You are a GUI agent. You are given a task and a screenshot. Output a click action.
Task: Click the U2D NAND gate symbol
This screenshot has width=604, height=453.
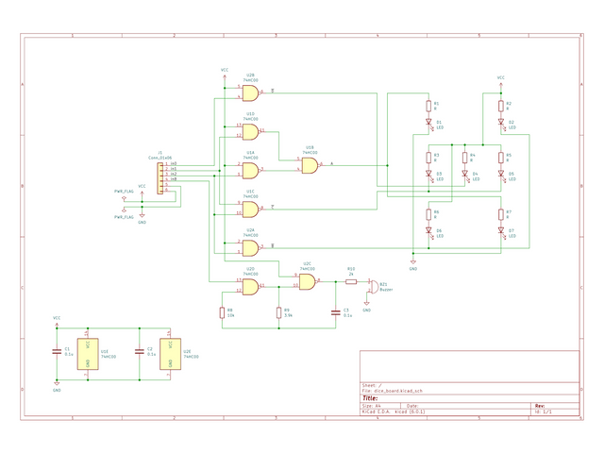pyautogui.click(x=250, y=286)
